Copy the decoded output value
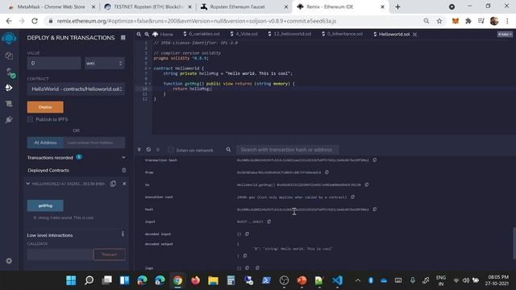 (x=245, y=255)
